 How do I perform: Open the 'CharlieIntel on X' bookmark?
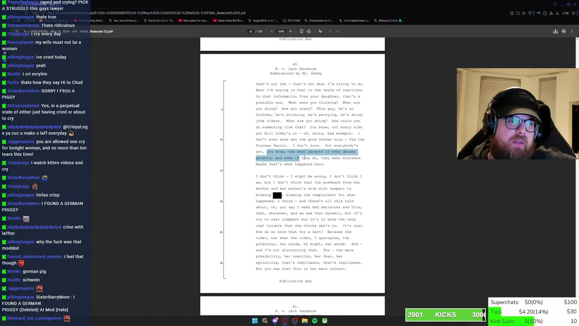(x=318, y=20)
